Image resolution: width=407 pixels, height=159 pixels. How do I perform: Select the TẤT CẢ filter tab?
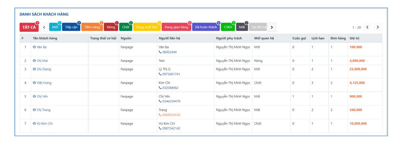click(x=29, y=27)
